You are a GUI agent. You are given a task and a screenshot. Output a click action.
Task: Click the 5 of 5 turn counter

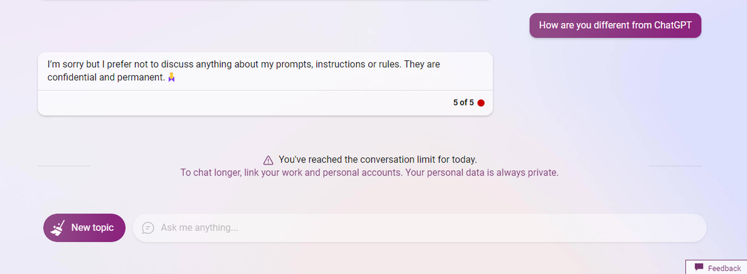[463, 103]
